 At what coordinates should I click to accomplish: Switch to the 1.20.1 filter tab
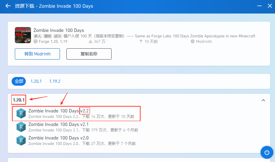pos(36,81)
